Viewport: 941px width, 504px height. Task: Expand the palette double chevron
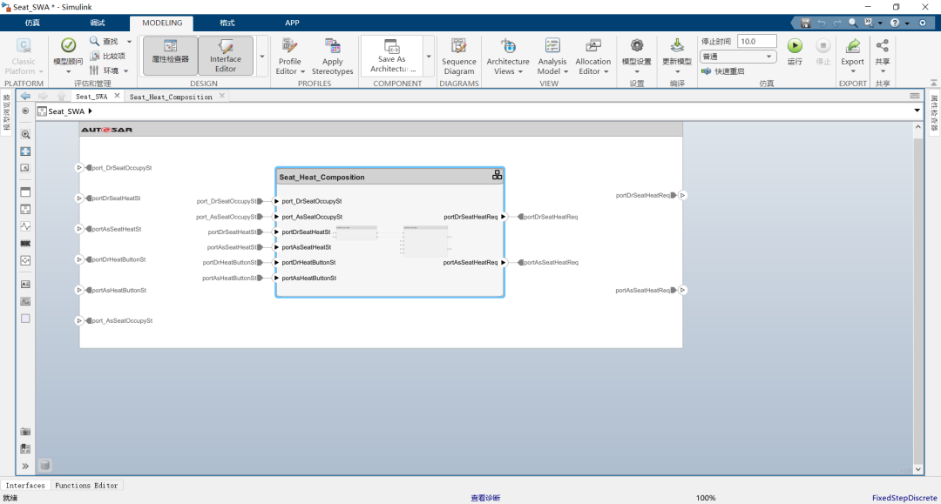[25, 466]
